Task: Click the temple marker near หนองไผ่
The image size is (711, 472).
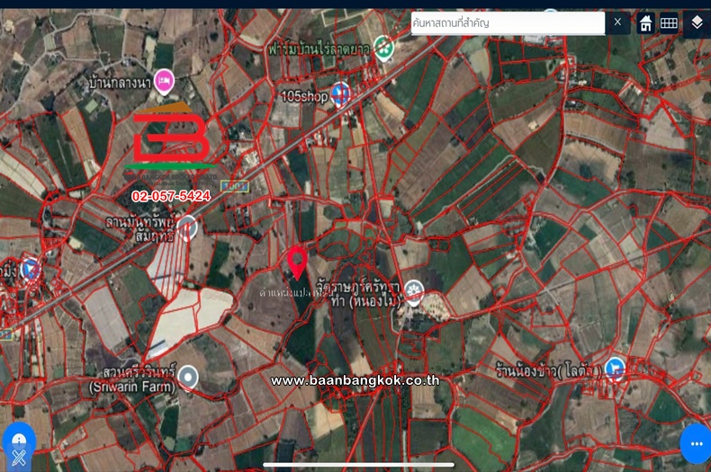Action: [x=413, y=289]
